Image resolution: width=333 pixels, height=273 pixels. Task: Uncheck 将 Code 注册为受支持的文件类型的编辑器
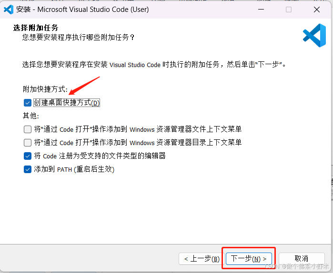(x=28, y=156)
